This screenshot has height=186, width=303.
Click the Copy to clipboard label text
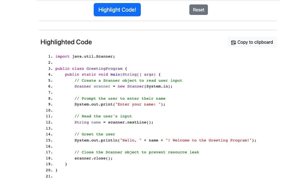pyautogui.click(x=255, y=42)
